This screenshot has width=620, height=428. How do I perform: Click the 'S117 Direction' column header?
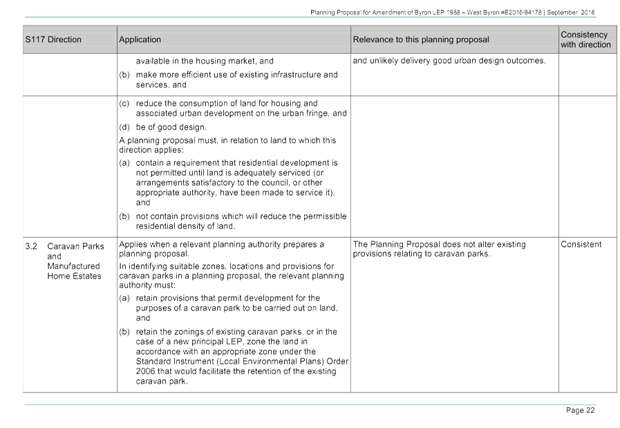(70, 39)
